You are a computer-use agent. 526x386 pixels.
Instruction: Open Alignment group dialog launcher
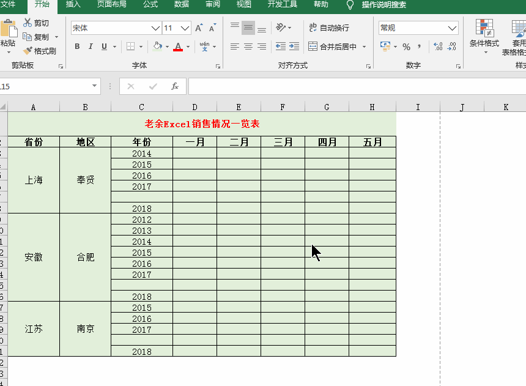[x=368, y=67]
